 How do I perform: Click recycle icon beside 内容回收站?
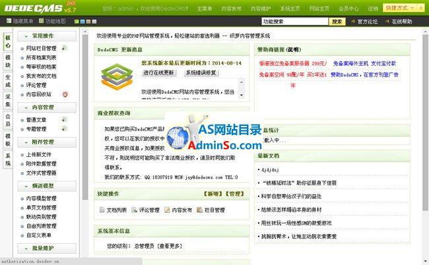tap(65, 94)
